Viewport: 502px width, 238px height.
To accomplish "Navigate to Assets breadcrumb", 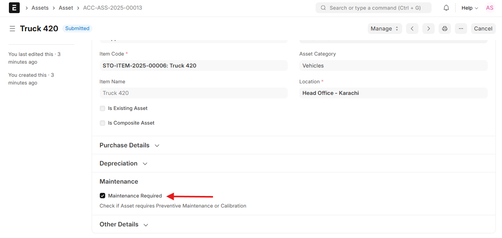I will (x=40, y=8).
